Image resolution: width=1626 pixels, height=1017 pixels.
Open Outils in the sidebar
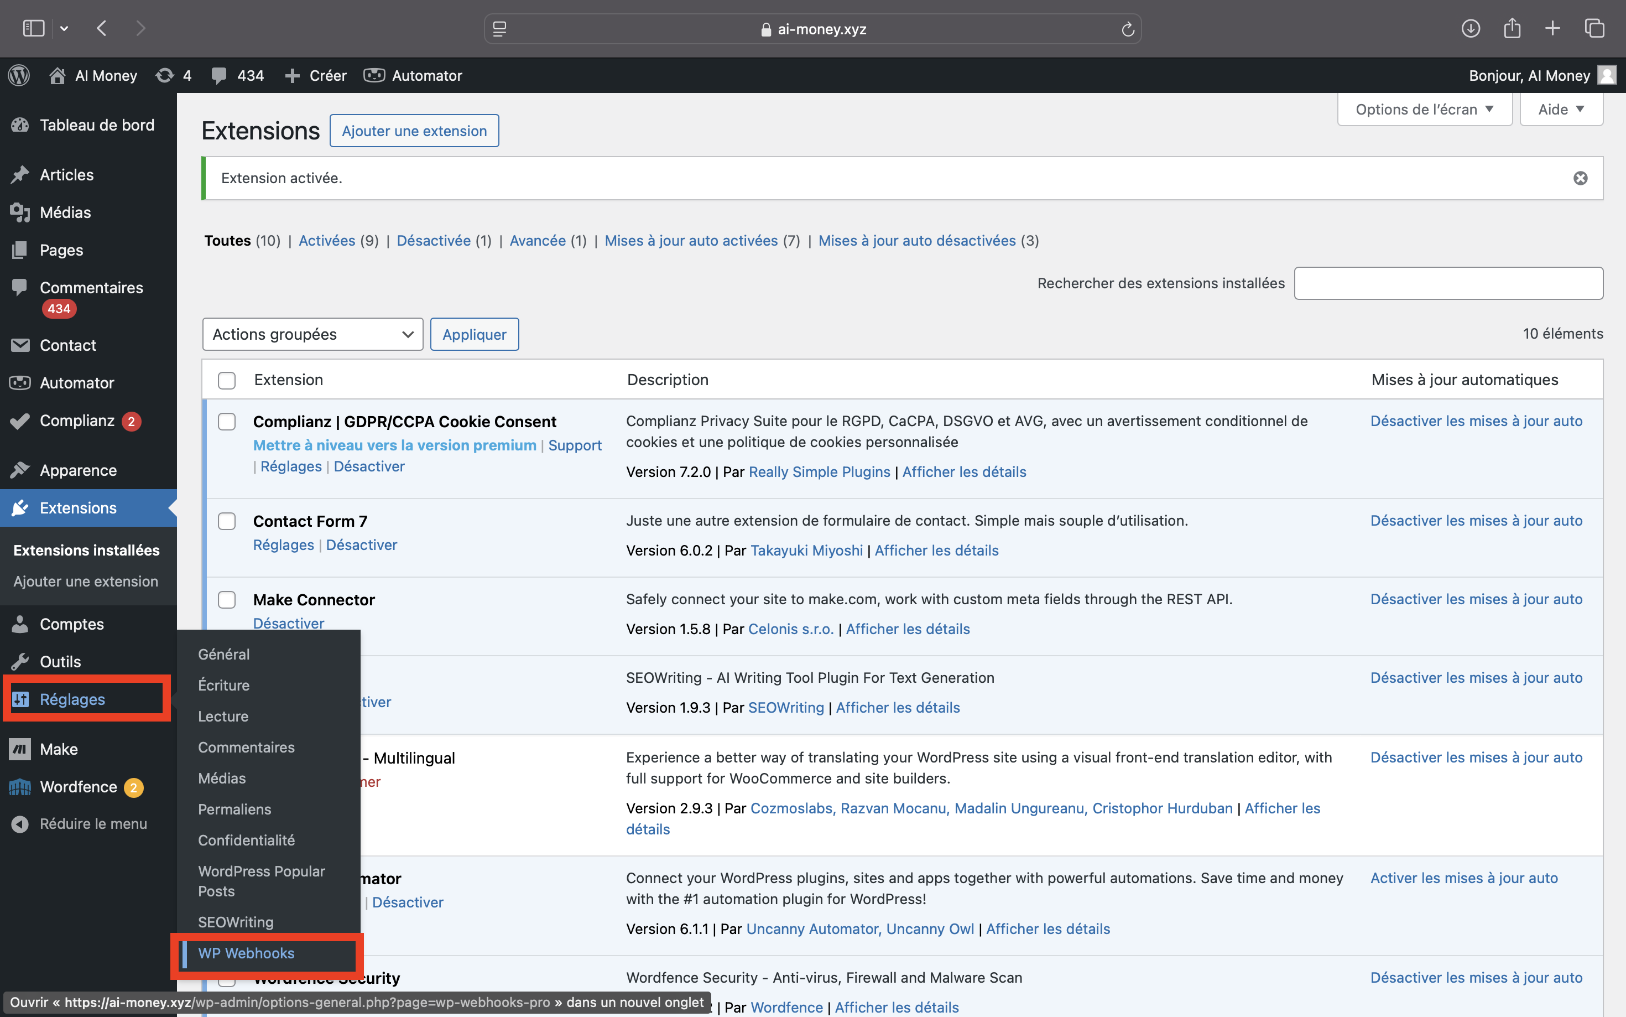point(88,662)
